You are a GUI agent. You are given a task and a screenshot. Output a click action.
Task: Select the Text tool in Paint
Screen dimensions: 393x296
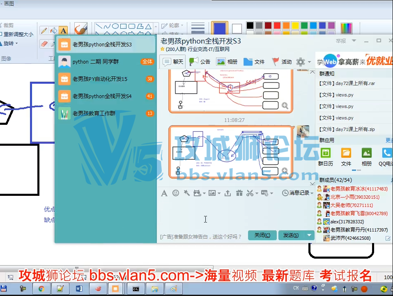63,30
